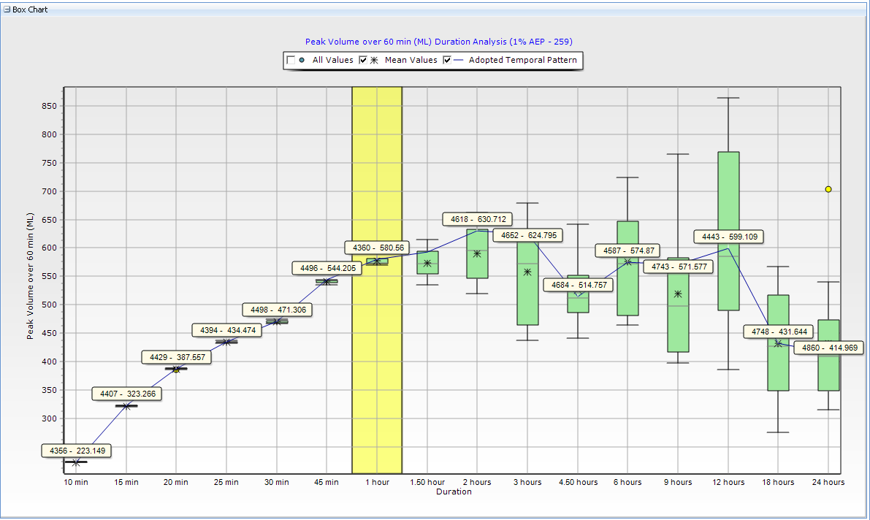The height and width of the screenshot is (520, 870).
Task: Click the mean asterisk in 9 hours box
Action: 678,294
